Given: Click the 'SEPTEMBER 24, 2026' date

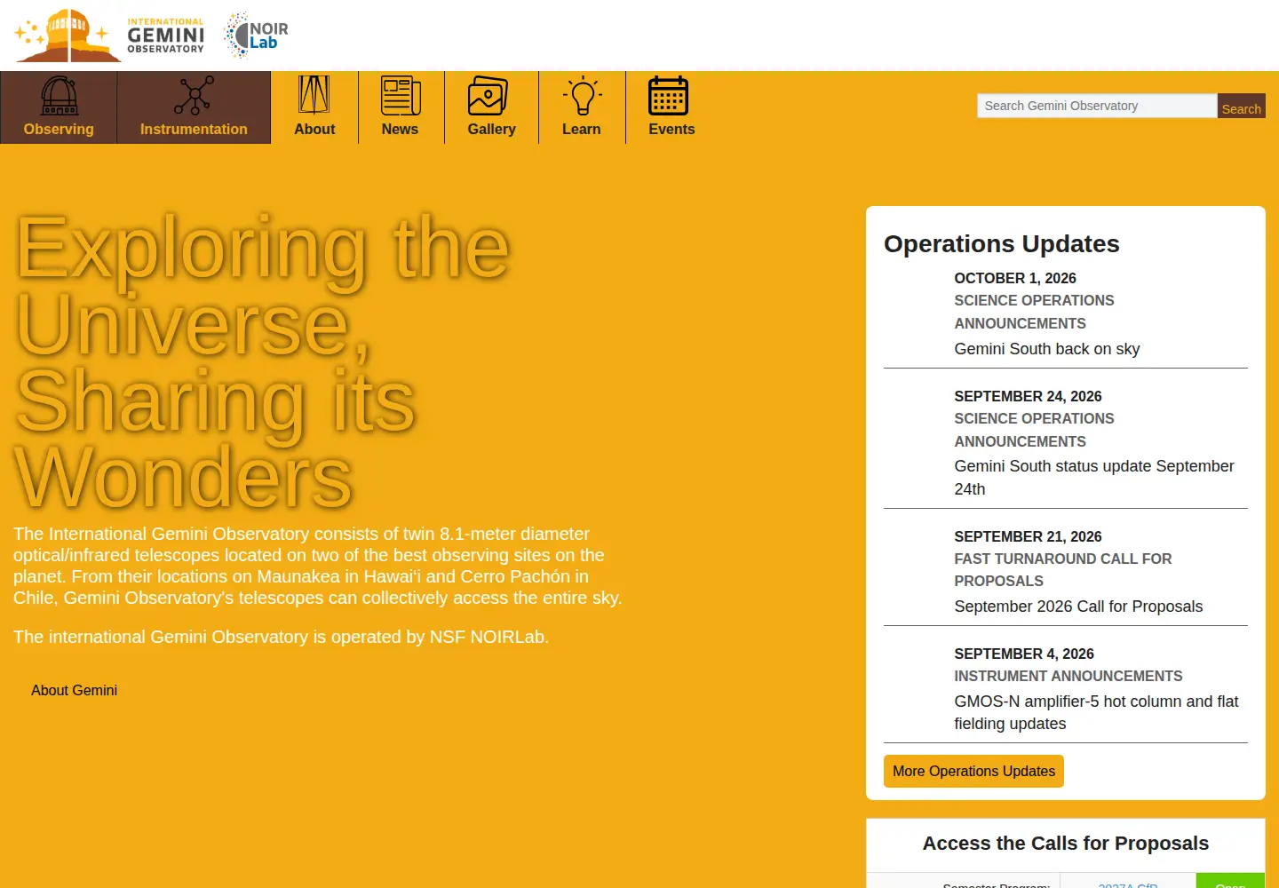Looking at the screenshot, I should [x=1028, y=396].
